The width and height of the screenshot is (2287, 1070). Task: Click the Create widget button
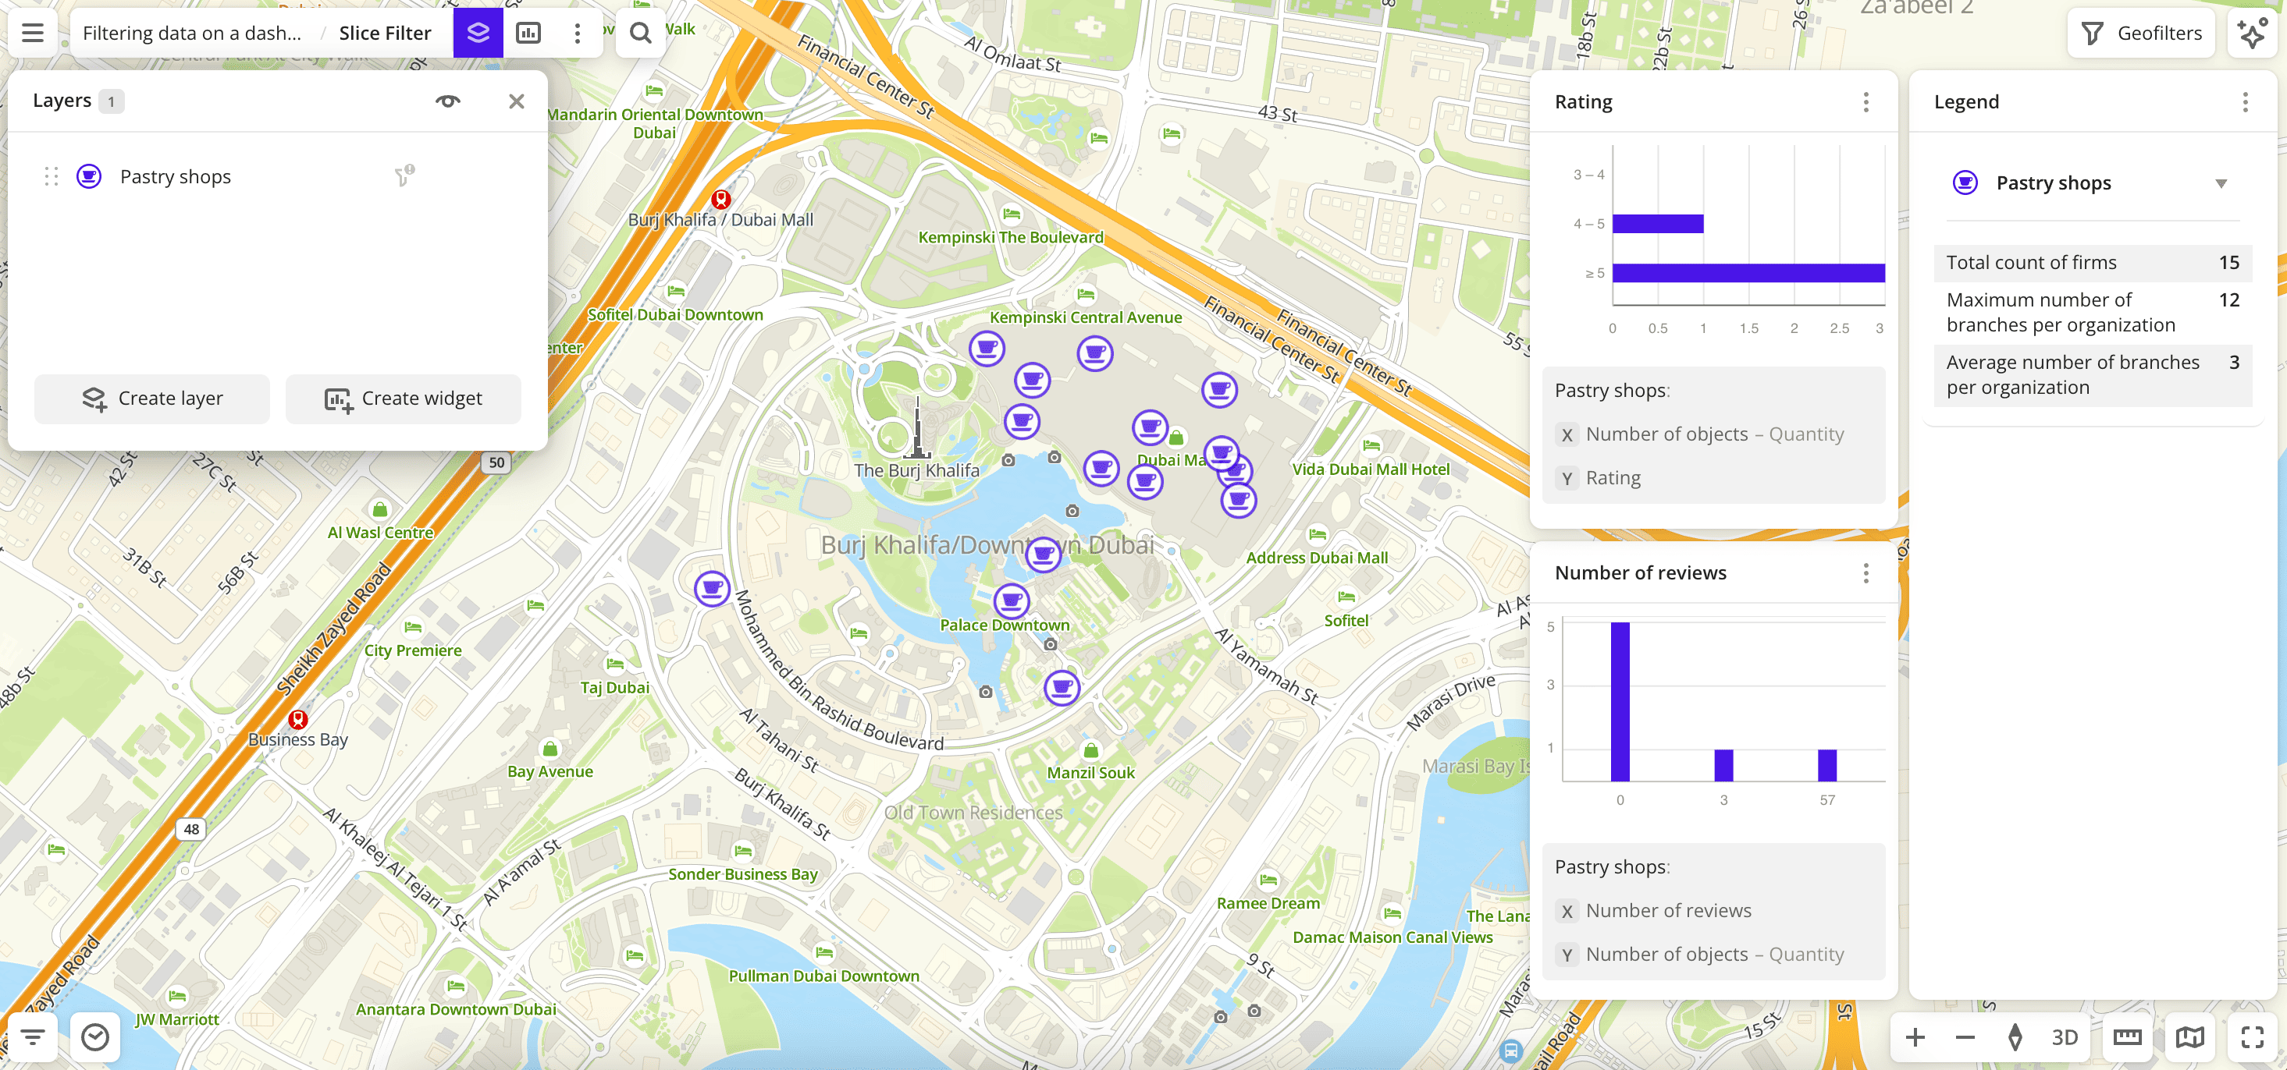tap(403, 399)
